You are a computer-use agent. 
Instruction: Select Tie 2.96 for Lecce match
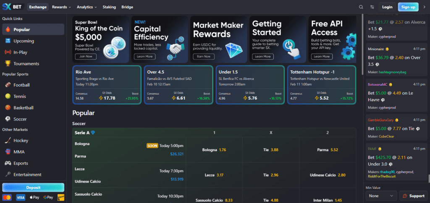[271, 175]
